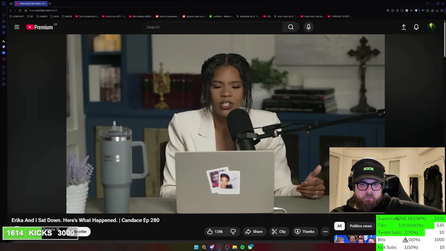The height and width of the screenshot is (251, 446).
Task: Open the three-dot more actions menu
Action: click(x=325, y=231)
